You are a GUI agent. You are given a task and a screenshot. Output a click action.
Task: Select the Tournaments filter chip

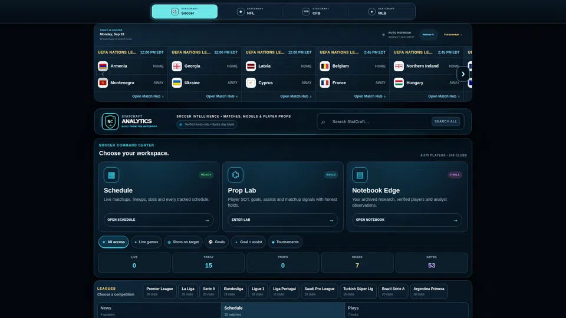tap(285, 242)
